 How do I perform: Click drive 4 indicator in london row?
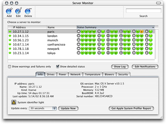point(94,36)
